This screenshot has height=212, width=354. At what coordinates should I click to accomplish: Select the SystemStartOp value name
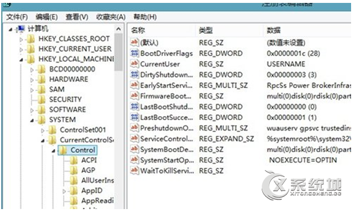pyautogui.click(x=167, y=160)
